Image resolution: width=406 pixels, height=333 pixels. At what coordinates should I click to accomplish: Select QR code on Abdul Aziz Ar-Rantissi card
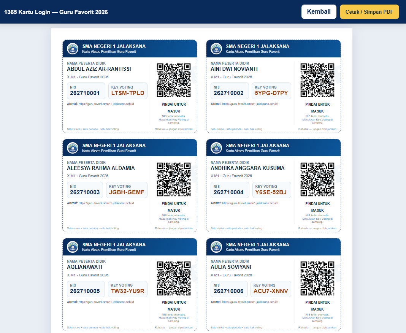click(174, 80)
